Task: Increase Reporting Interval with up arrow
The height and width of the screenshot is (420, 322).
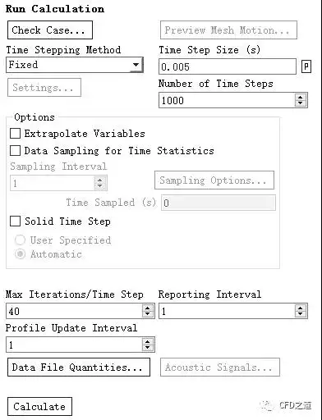Action: coord(301,308)
